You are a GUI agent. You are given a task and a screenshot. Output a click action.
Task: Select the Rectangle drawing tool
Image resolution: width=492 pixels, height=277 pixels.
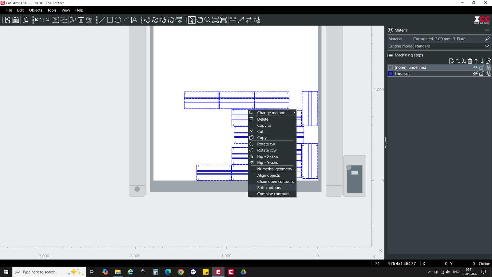(110, 20)
